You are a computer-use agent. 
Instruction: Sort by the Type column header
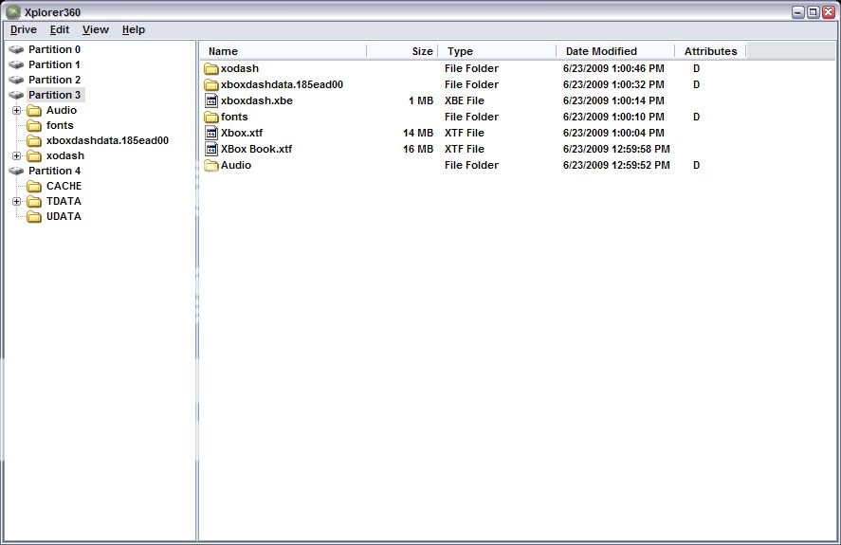[497, 51]
